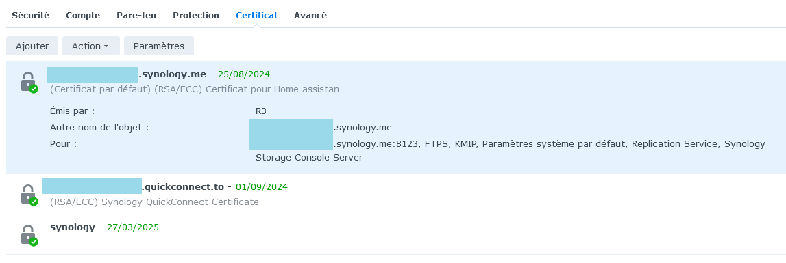Click the lock icon of quickconnect.to certificate
Viewport: 786px width, 263px height.
[x=29, y=195]
